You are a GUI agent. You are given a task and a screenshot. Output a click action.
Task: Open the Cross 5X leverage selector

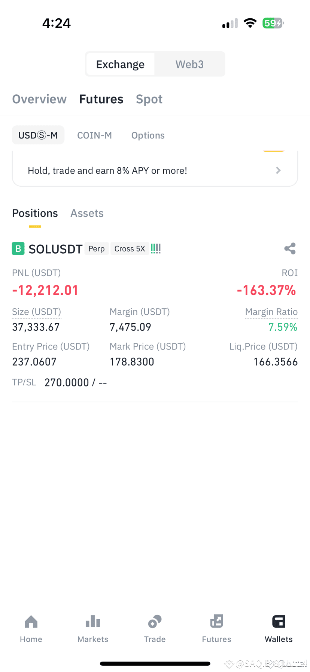click(x=130, y=249)
